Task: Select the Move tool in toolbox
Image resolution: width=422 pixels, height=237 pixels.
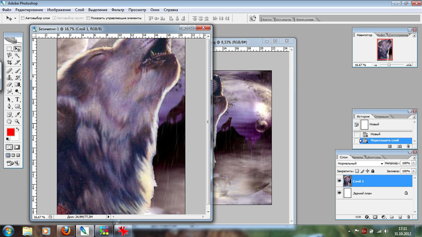Action: click(17, 49)
